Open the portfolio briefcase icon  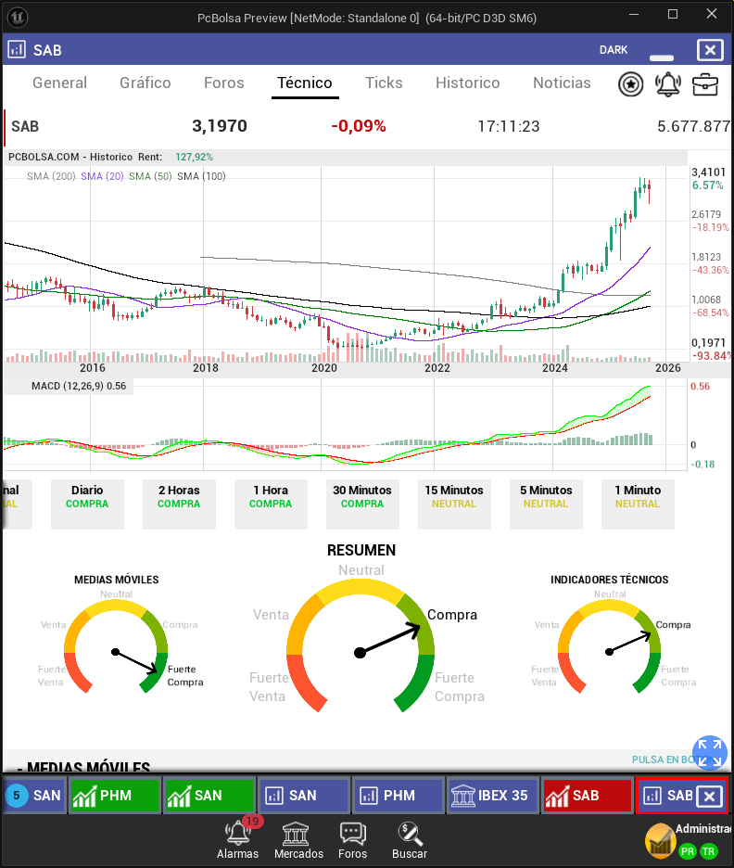click(x=705, y=84)
